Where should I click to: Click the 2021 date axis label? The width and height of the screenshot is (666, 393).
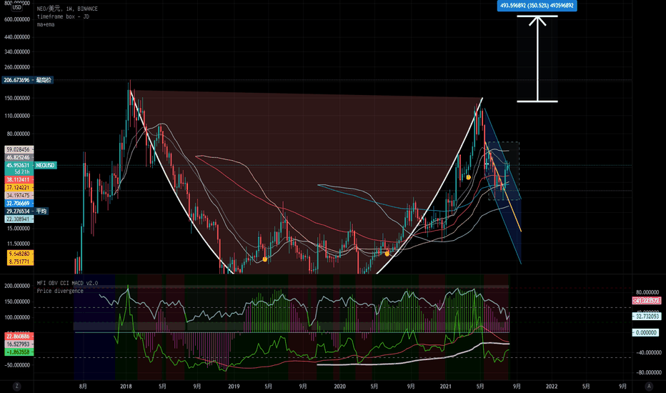click(446, 386)
